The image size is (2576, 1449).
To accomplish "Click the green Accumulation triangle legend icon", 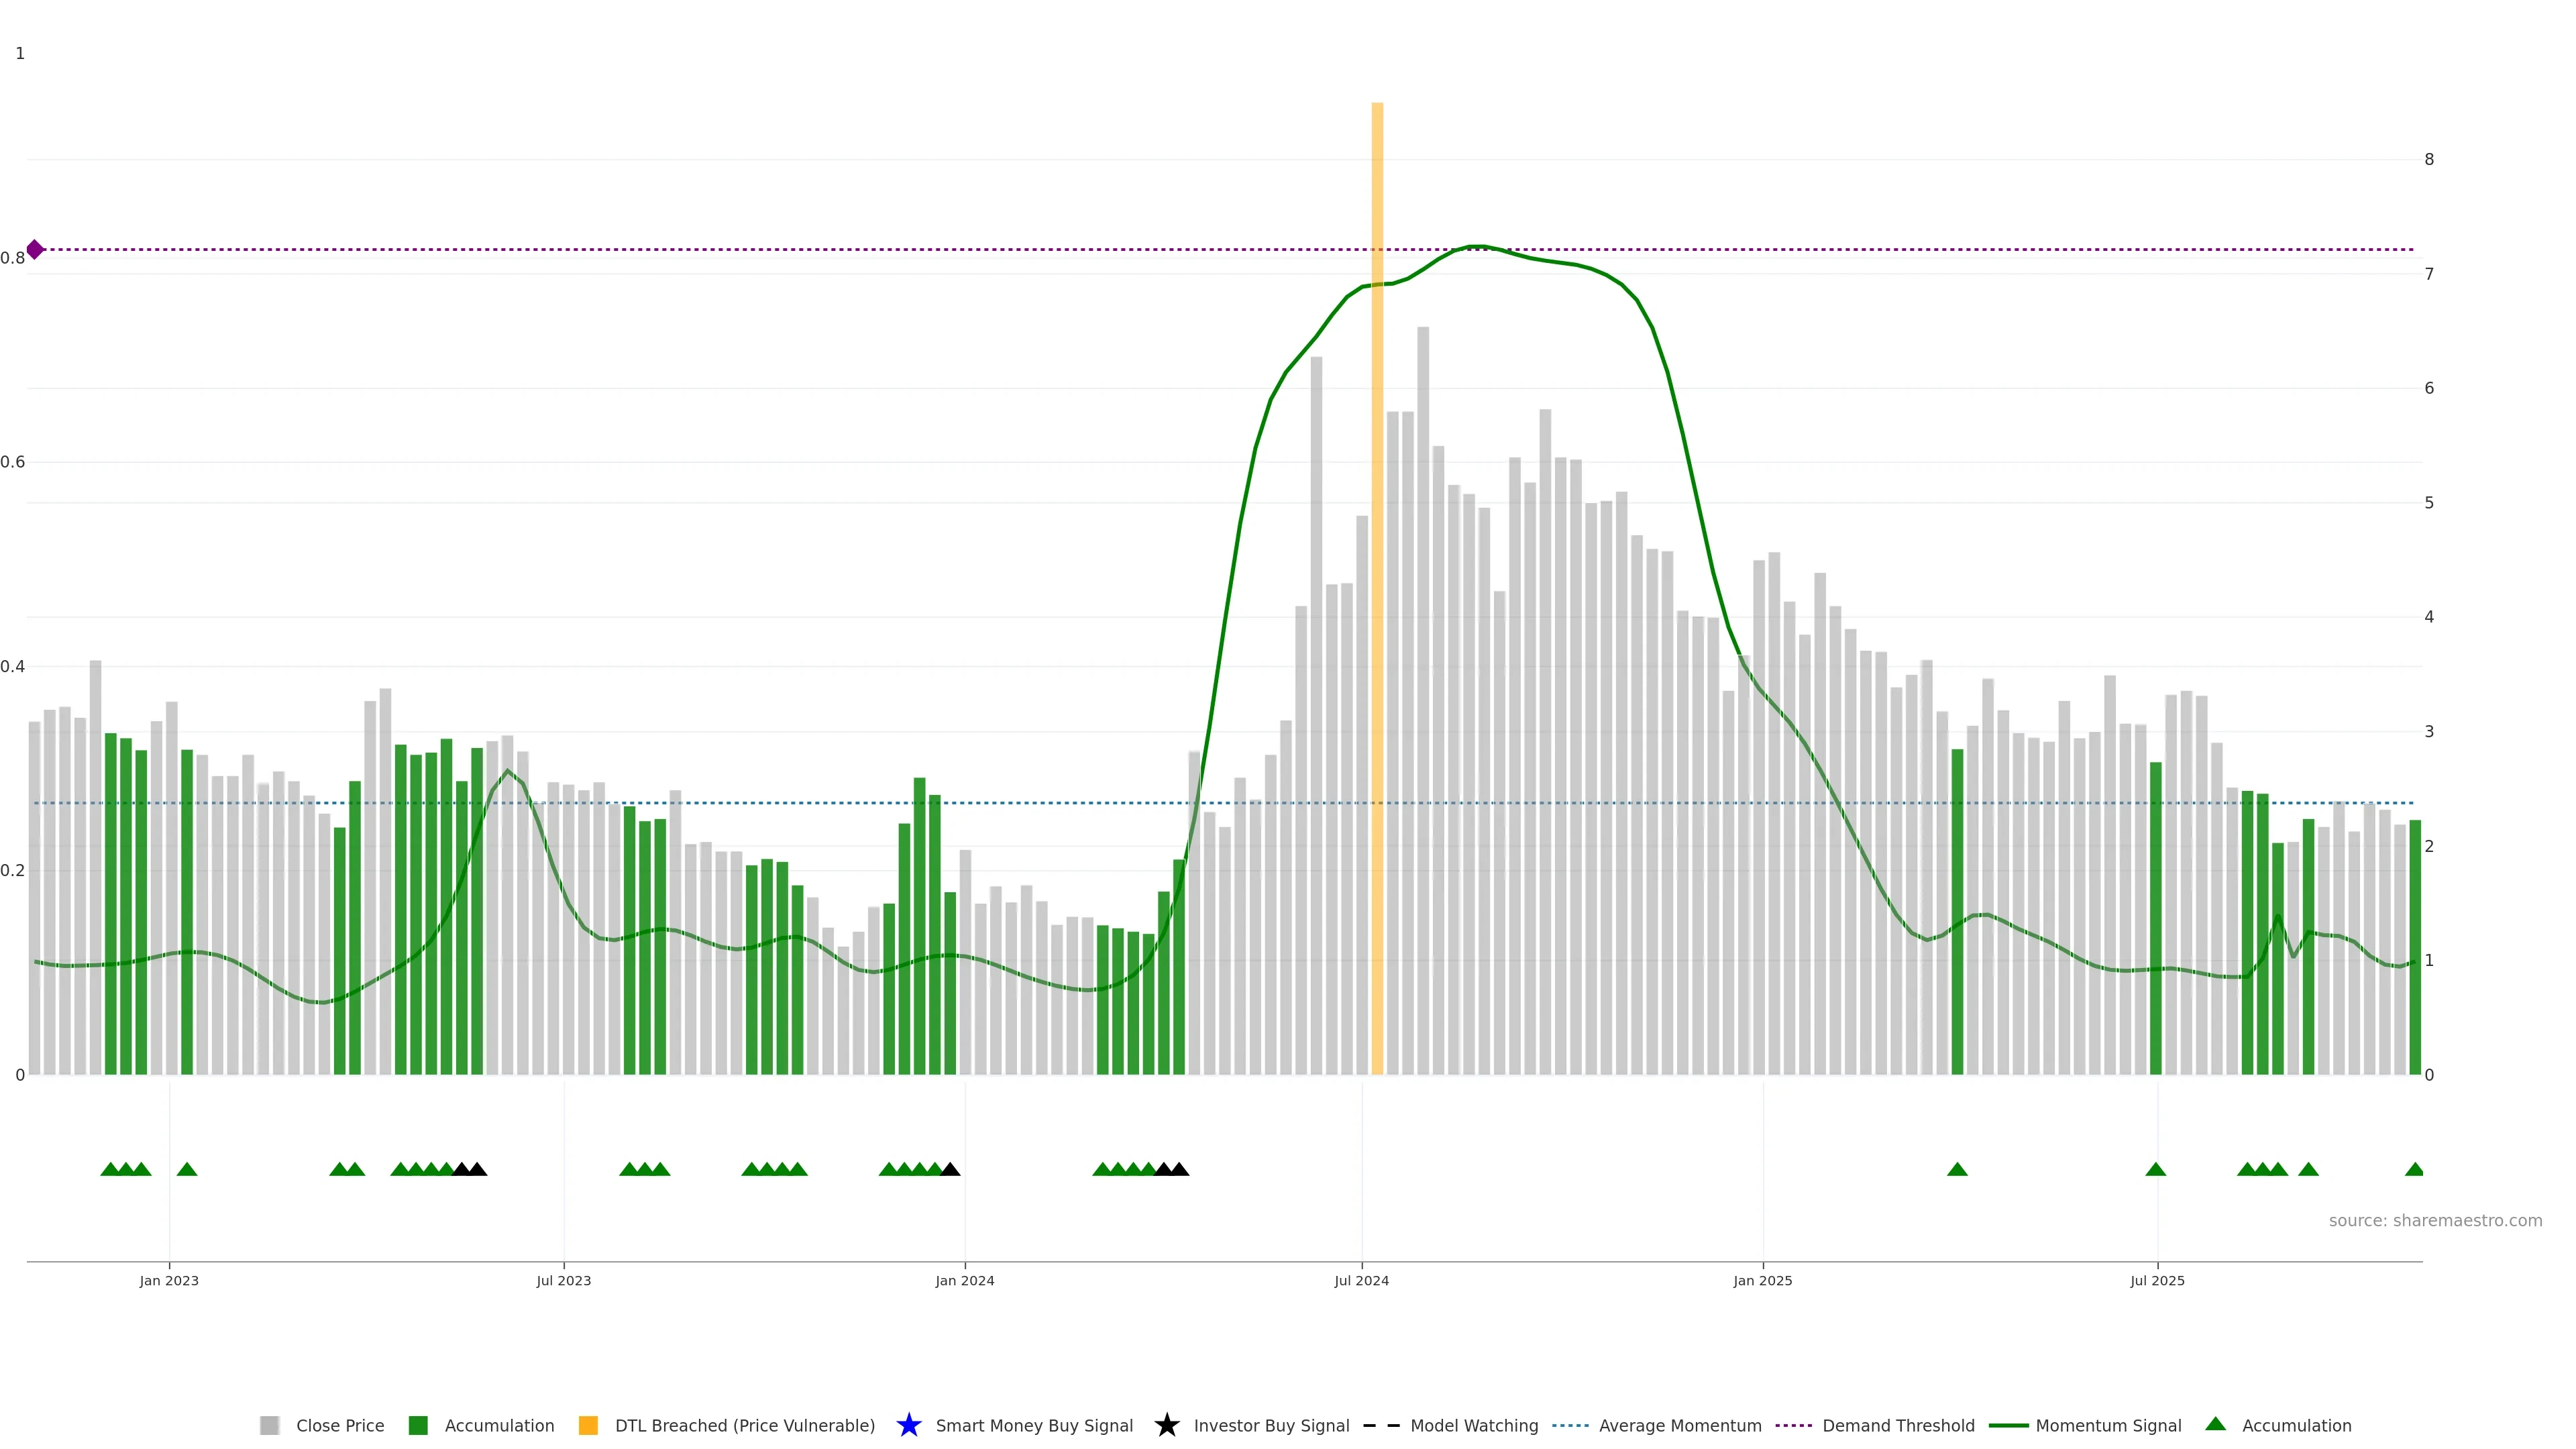I will [2216, 1424].
